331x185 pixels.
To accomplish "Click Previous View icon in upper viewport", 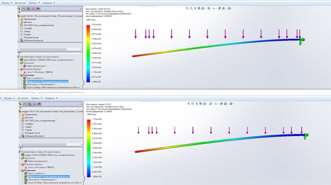I will click(195, 8).
